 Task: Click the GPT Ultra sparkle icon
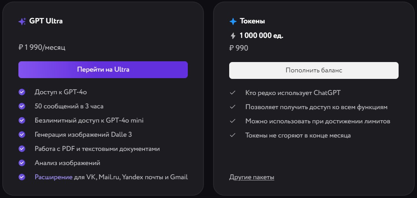coord(22,21)
